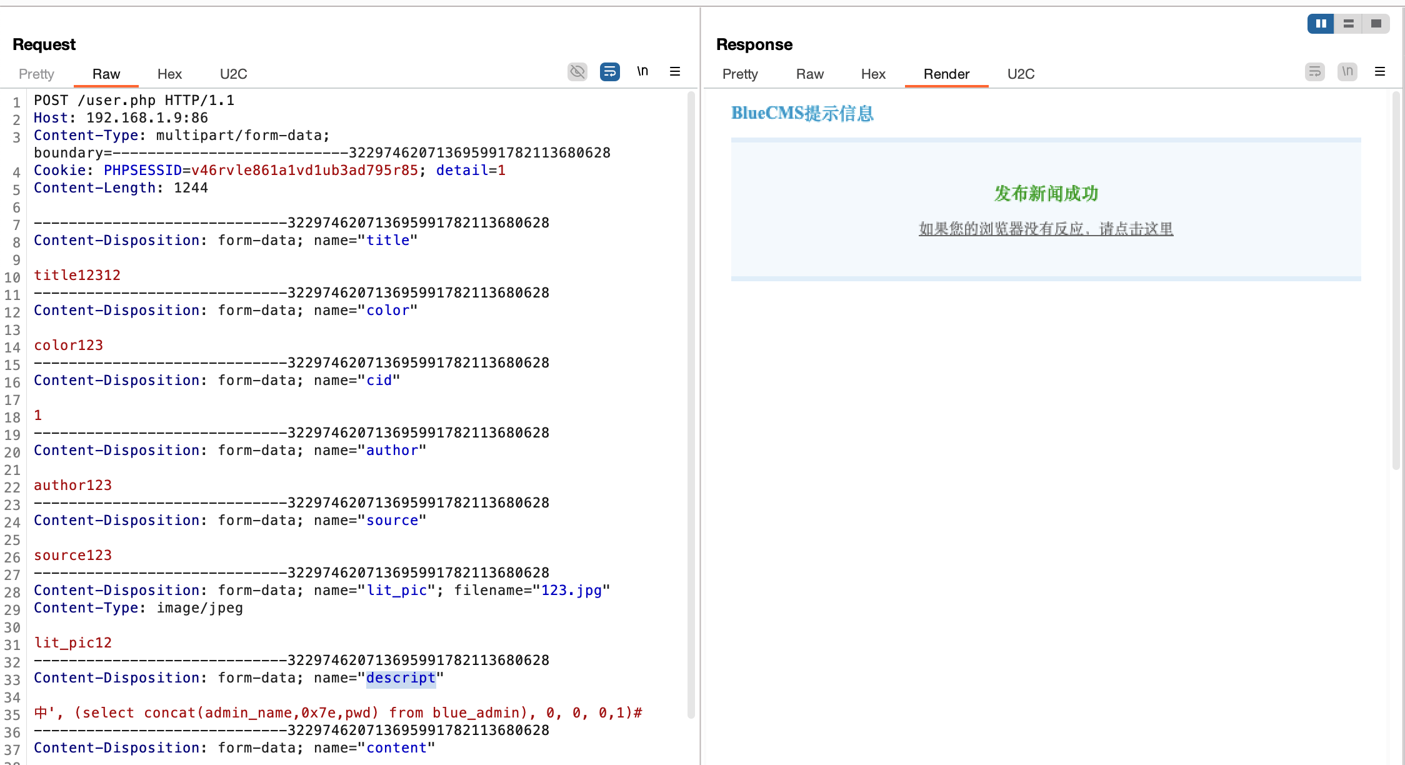Open the Response U2C tab
This screenshot has height=765, width=1405.
click(1021, 74)
